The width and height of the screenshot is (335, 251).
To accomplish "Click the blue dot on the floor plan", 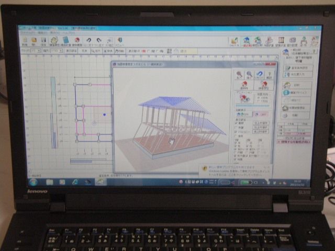I will click(105, 115).
